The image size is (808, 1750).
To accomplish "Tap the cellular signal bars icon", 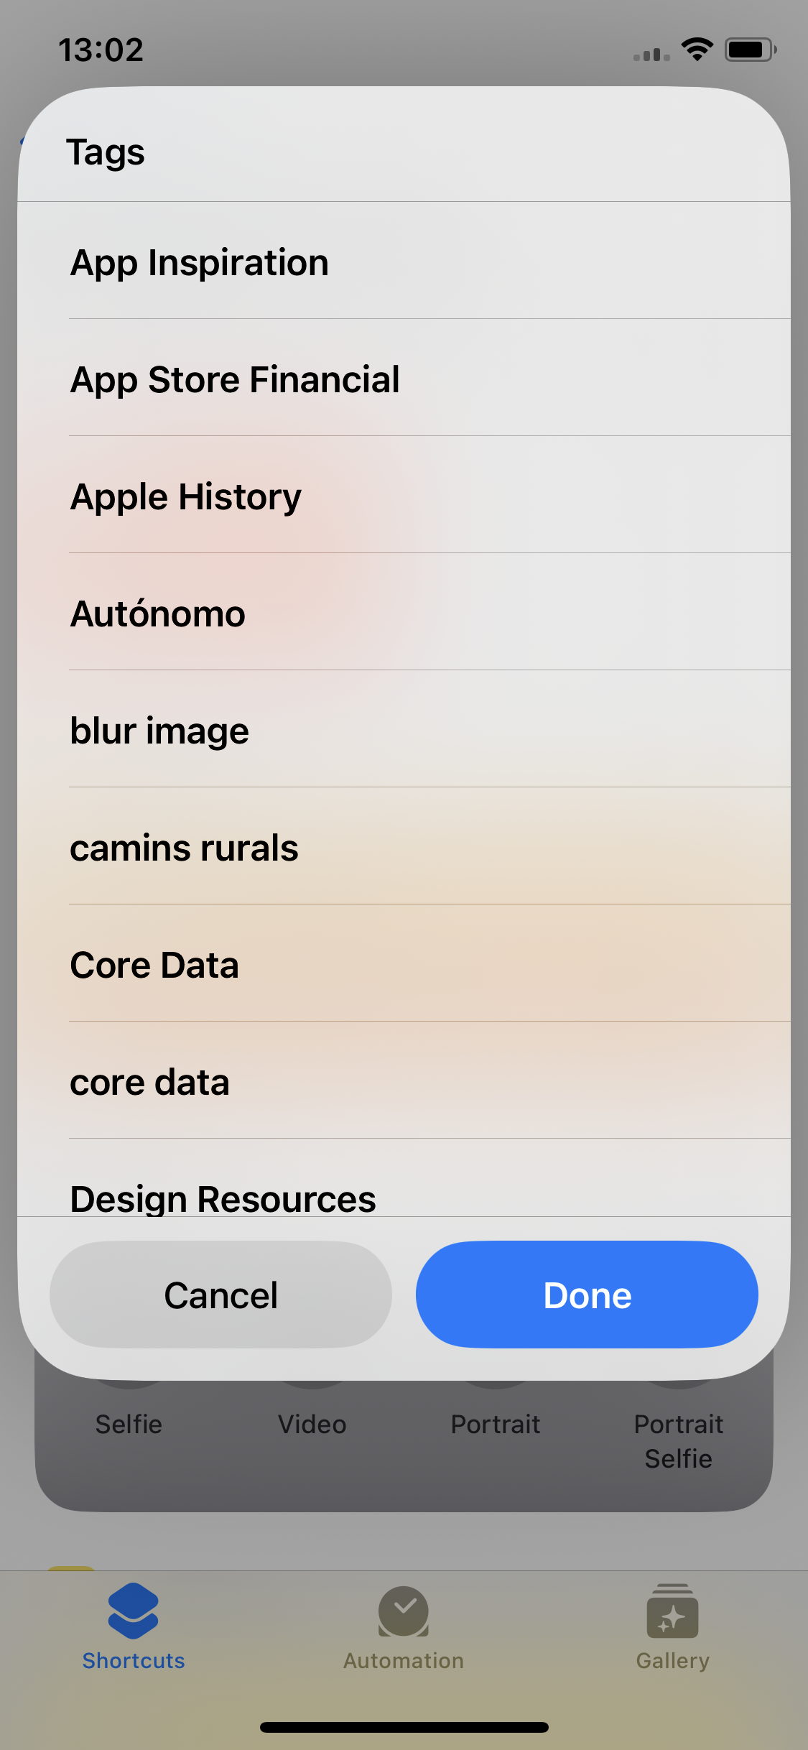I will 651,55.
